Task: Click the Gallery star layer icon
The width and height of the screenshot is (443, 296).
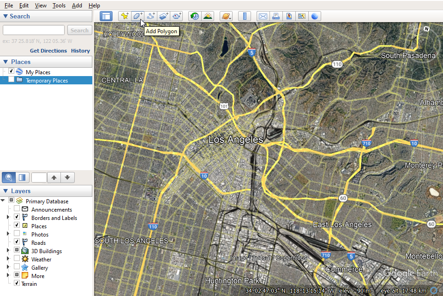Action: tap(25, 267)
